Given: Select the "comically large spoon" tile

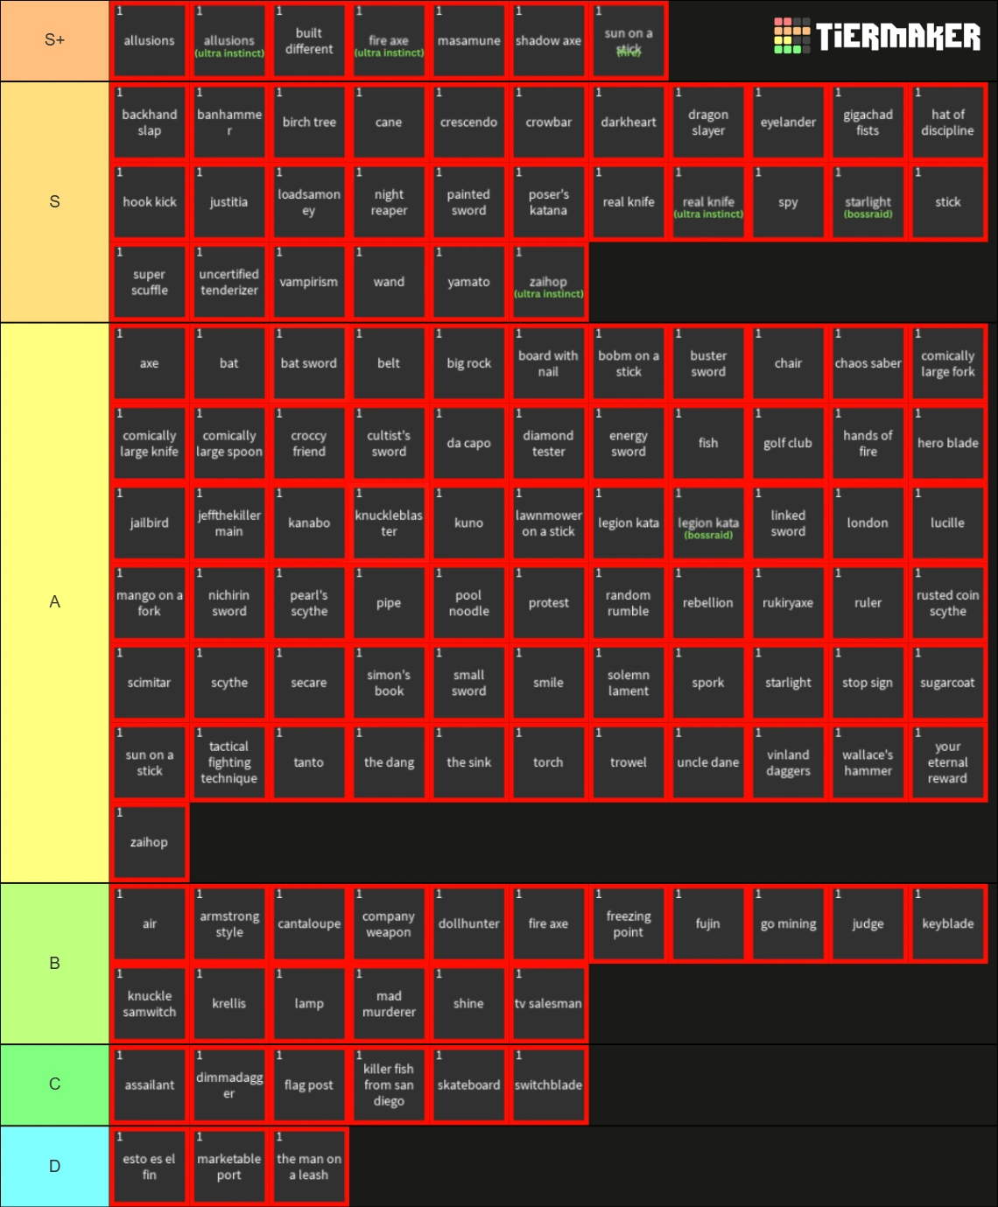Looking at the screenshot, I should 228,443.
